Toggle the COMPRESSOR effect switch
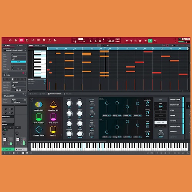192x192 pixels. tap(183, 126)
